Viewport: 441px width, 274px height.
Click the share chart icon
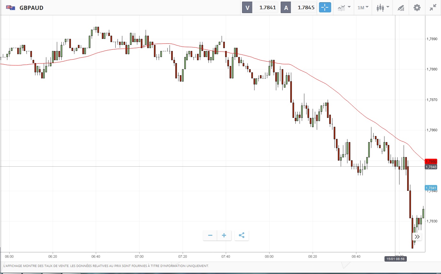pyautogui.click(x=242, y=235)
